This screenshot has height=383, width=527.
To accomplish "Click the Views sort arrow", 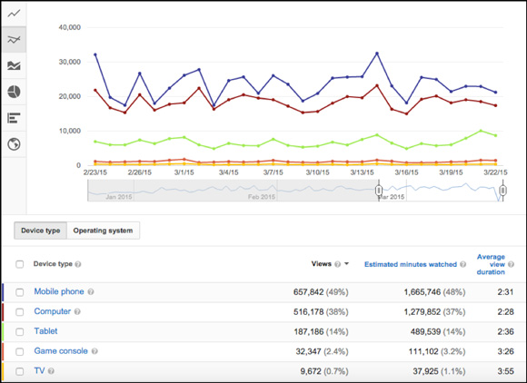I will 346,264.
